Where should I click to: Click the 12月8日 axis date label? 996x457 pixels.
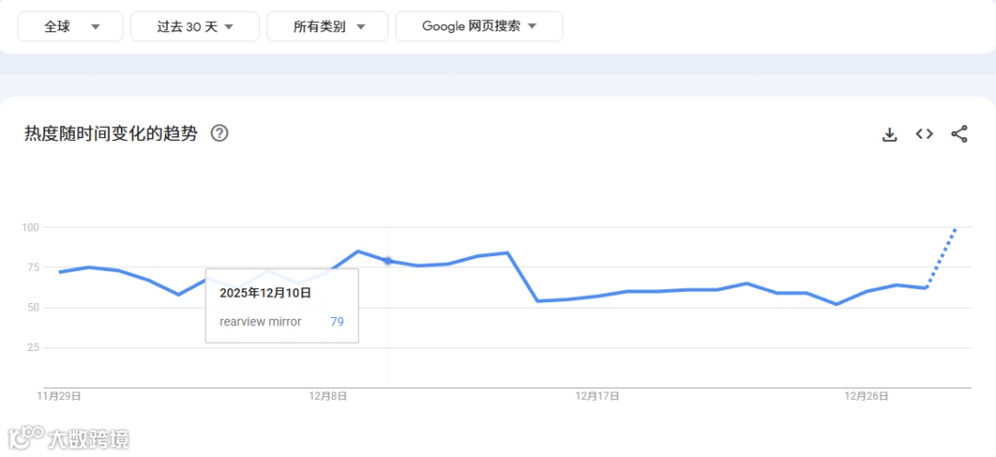point(327,396)
